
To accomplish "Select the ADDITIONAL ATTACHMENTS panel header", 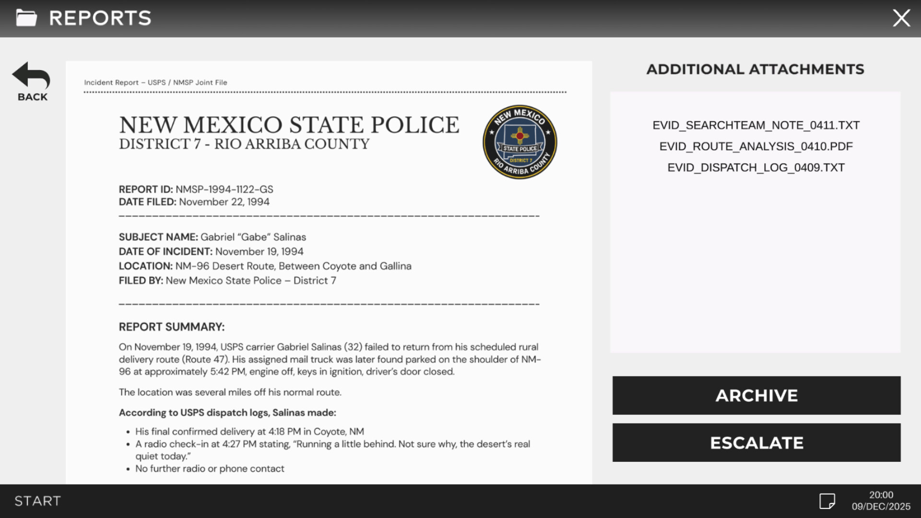I will [756, 69].
